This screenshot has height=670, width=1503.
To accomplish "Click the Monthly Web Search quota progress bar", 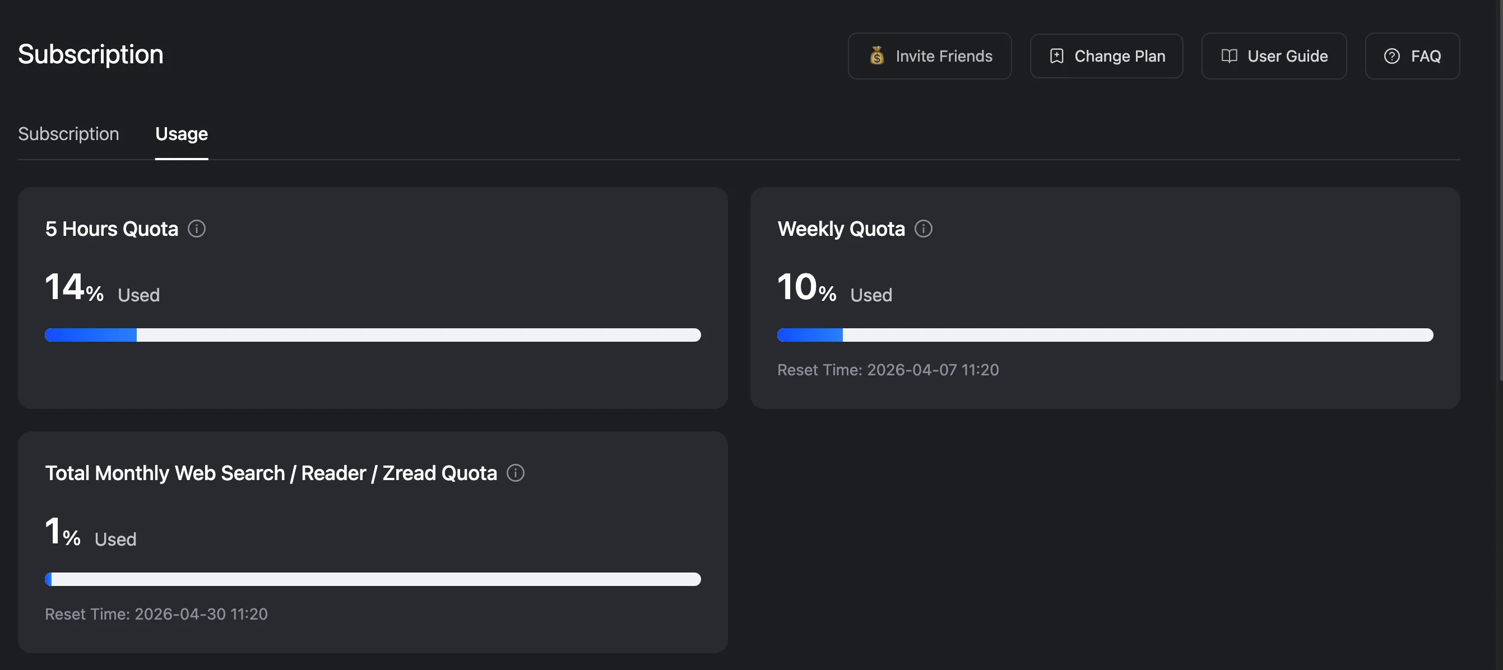I will click(373, 579).
